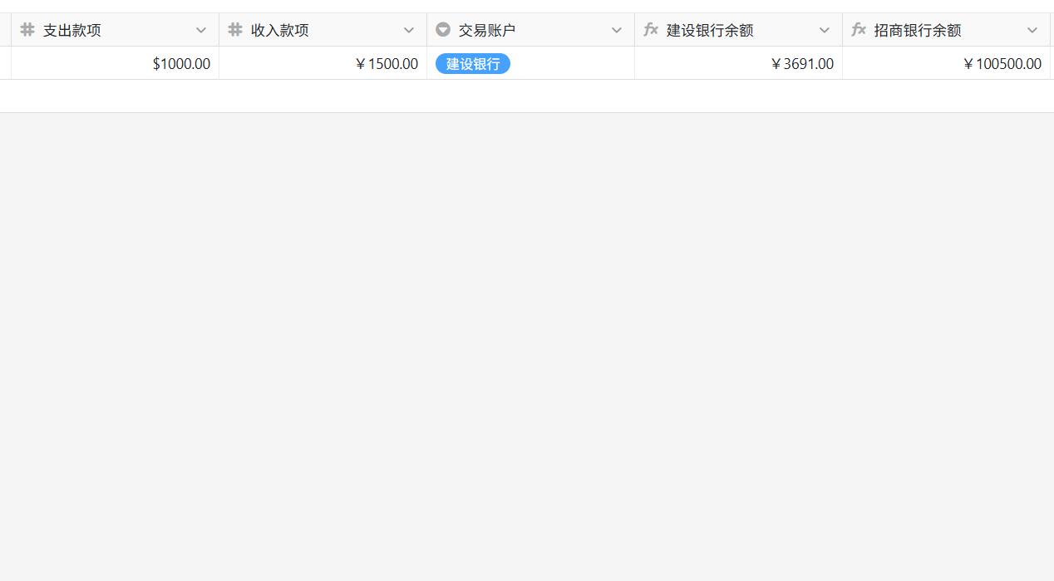Expand the 收入款项 column options chevron
Image resolution: width=1054 pixels, height=581 pixels.
click(x=409, y=30)
